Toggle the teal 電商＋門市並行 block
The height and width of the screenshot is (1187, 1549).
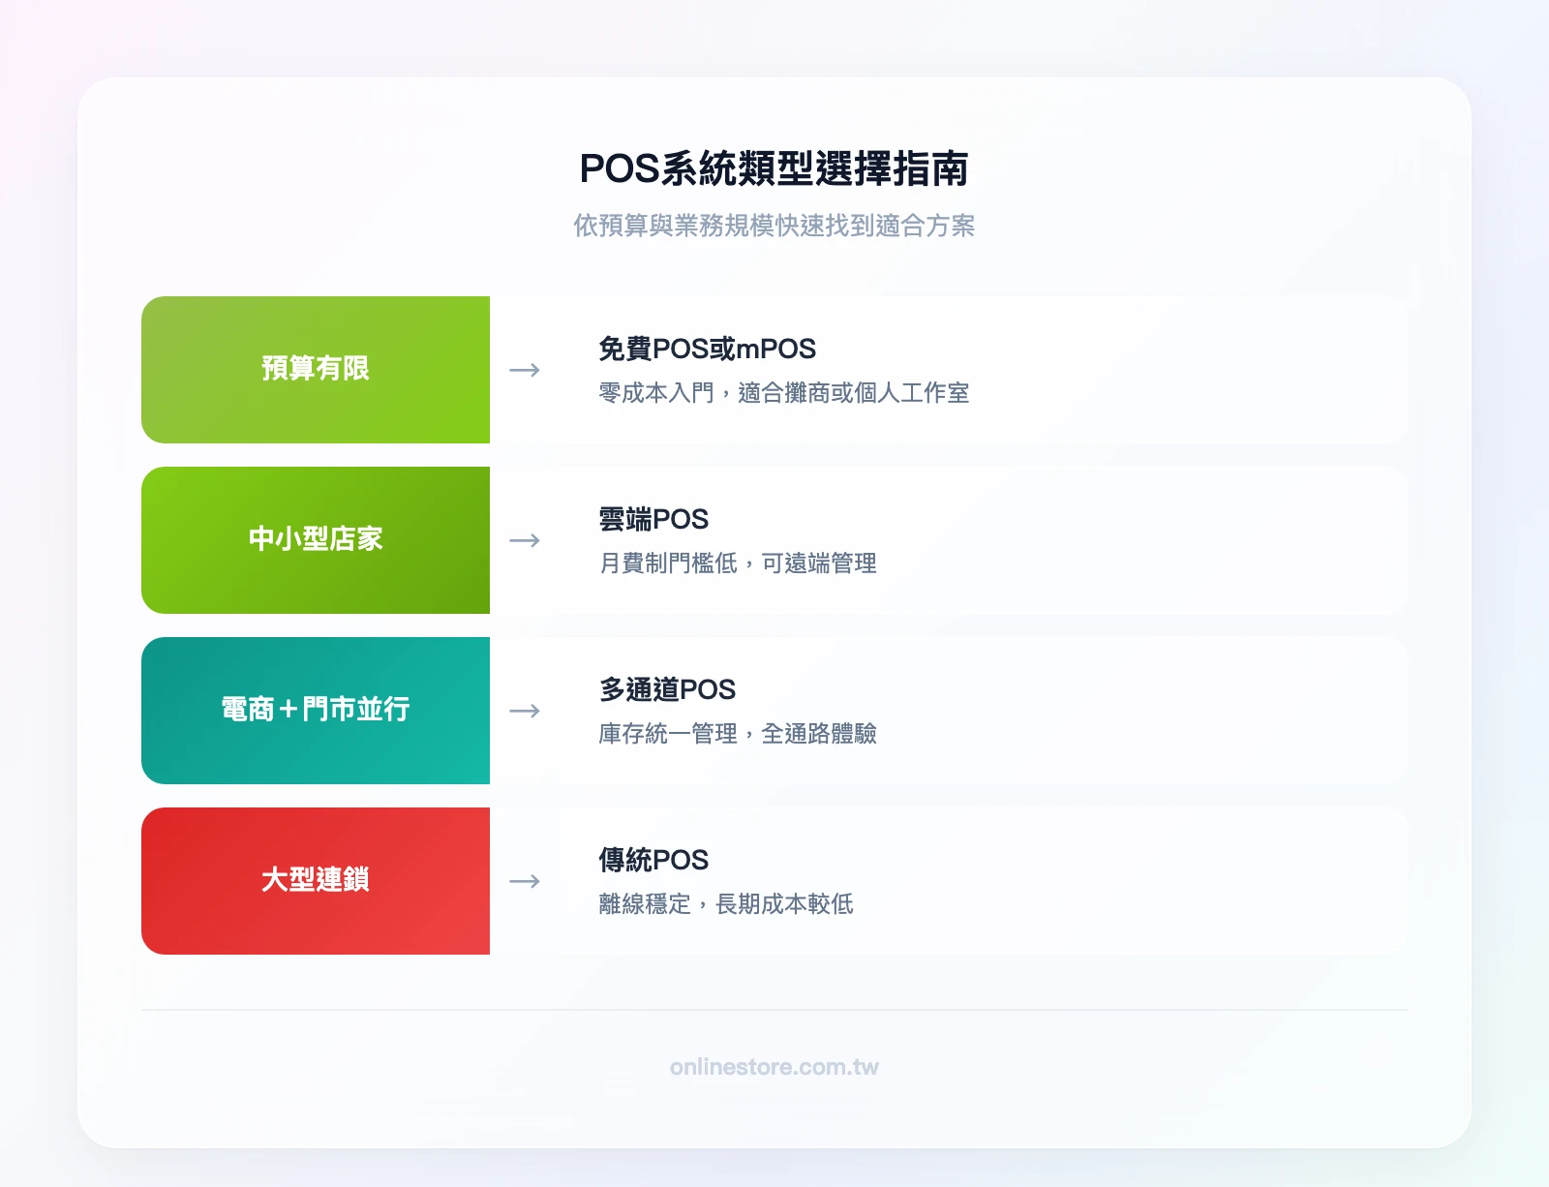(x=317, y=711)
